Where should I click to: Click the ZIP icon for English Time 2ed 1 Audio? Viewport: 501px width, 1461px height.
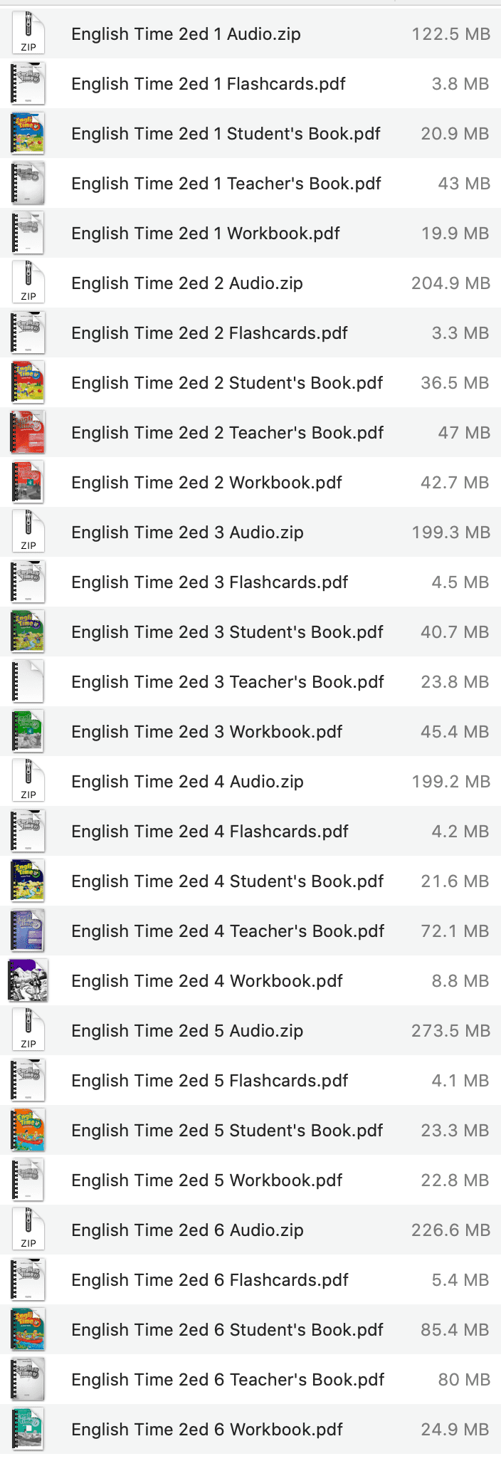pos(28,33)
